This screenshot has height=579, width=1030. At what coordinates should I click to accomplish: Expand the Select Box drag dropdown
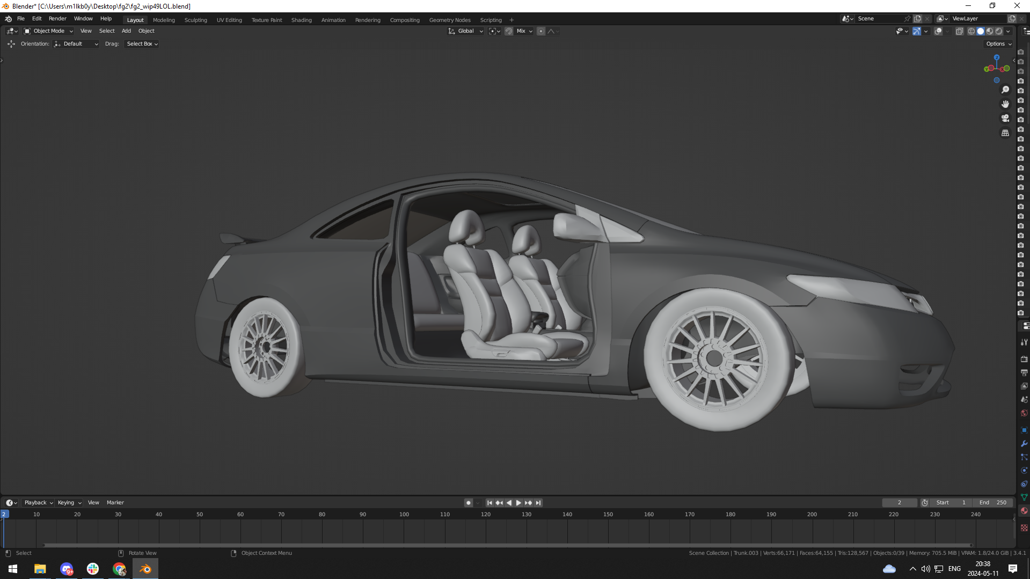pyautogui.click(x=142, y=44)
